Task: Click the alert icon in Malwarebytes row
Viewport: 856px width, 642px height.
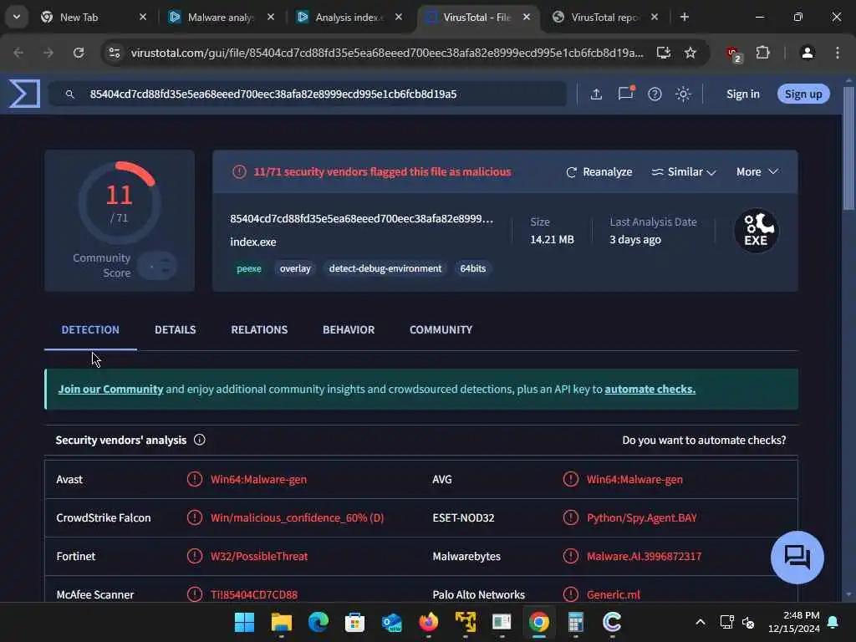Action: pyautogui.click(x=570, y=556)
